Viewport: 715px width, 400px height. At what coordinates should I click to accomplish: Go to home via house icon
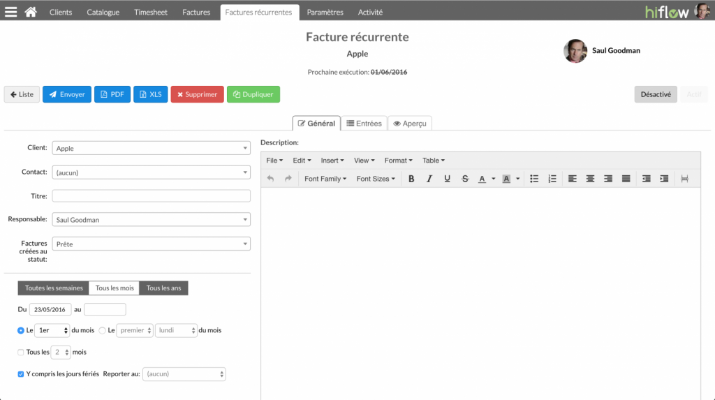click(31, 12)
